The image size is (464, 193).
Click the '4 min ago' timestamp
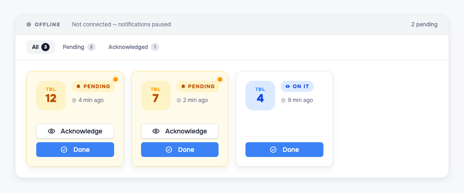click(91, 100)
